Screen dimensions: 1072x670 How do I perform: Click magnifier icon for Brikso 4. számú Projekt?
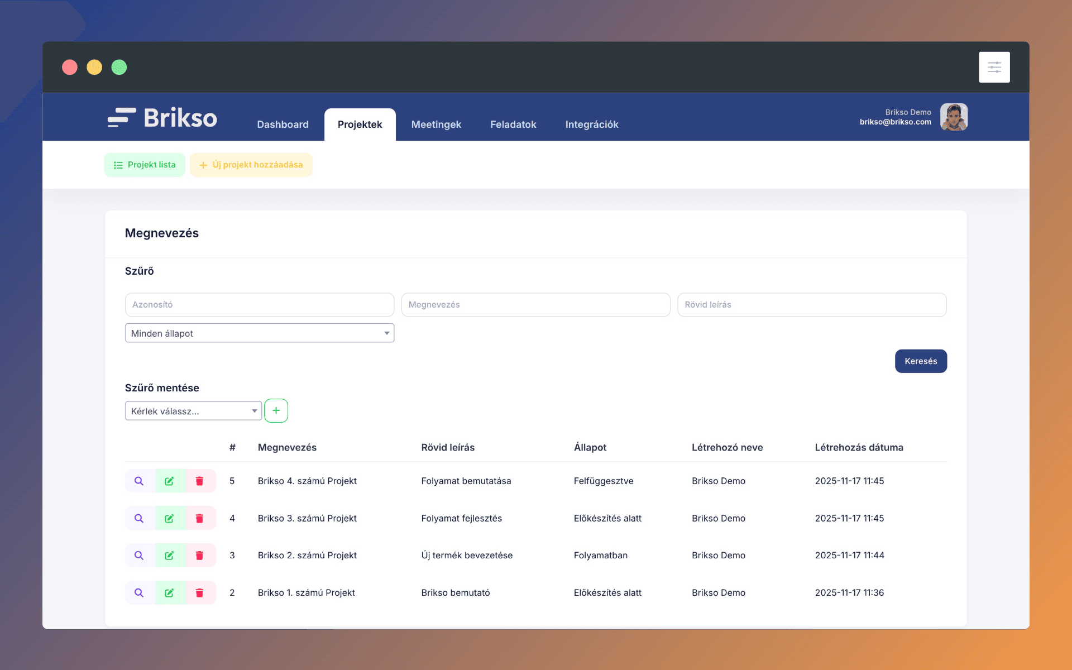(x=139, y=481)
